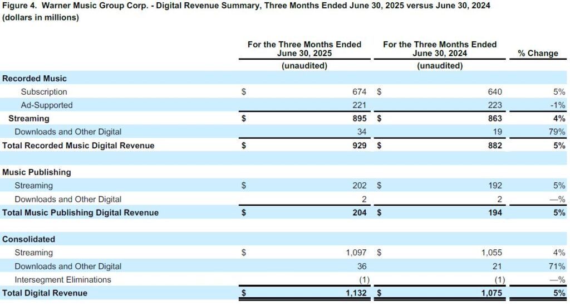Select the 'Total Music Publishing Digital Revenue' label

[x=80, y=212]
